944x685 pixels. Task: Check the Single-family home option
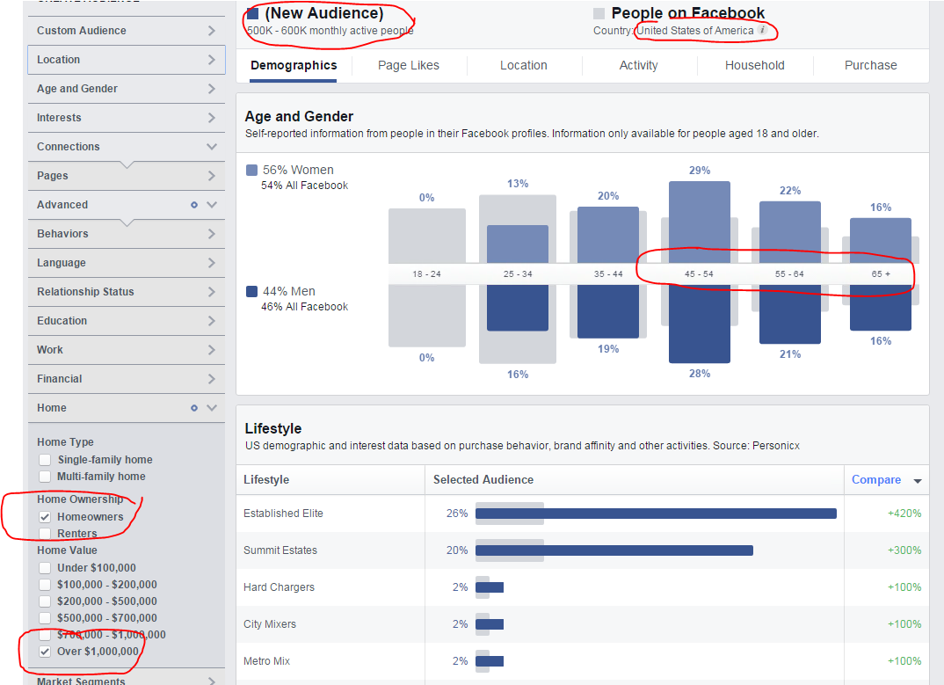[x=46, y=460]
